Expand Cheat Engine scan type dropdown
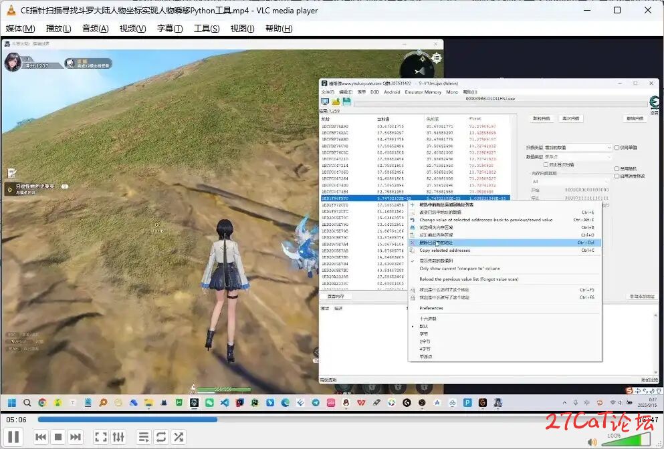664x449 pixels. point(578,147)
